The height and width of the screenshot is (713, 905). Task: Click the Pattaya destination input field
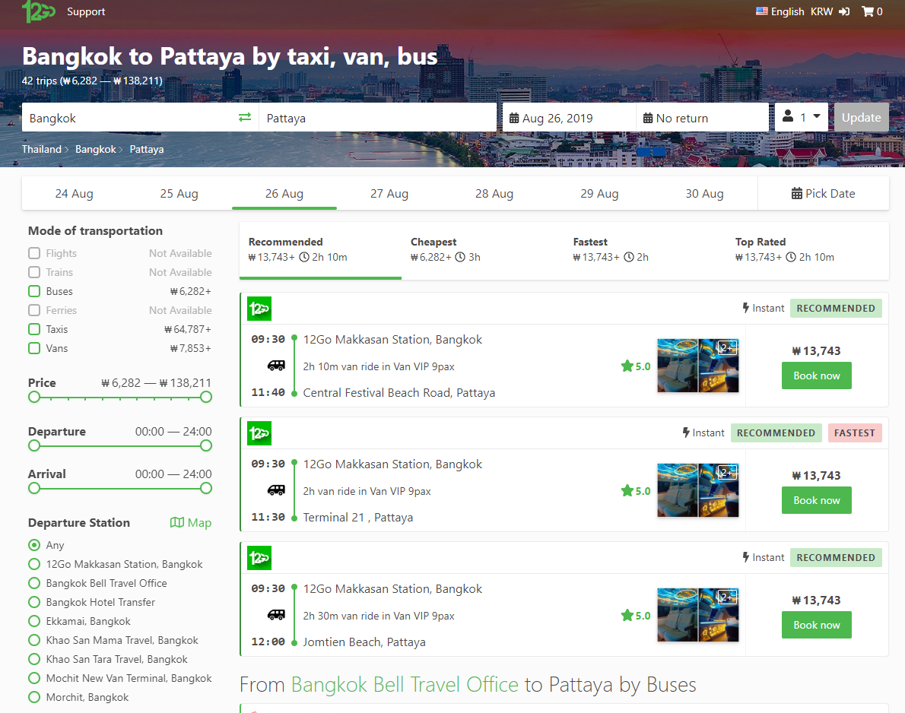[378, 118]
